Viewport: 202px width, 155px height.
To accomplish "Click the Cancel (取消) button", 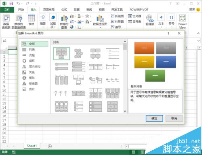I will (174, 118).
